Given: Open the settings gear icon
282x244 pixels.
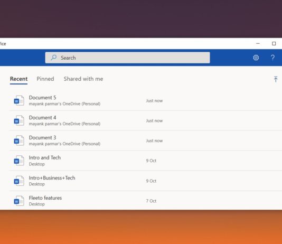Looking at the screenshot, I should coord(256,58).
